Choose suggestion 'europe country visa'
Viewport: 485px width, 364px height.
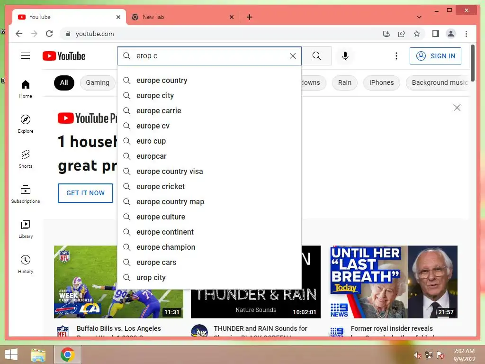pyautogui.click(x=209, y=172)
